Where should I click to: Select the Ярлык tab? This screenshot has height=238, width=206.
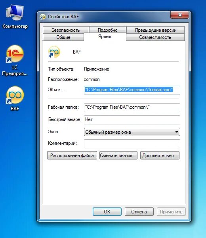[x=105, y=36]
